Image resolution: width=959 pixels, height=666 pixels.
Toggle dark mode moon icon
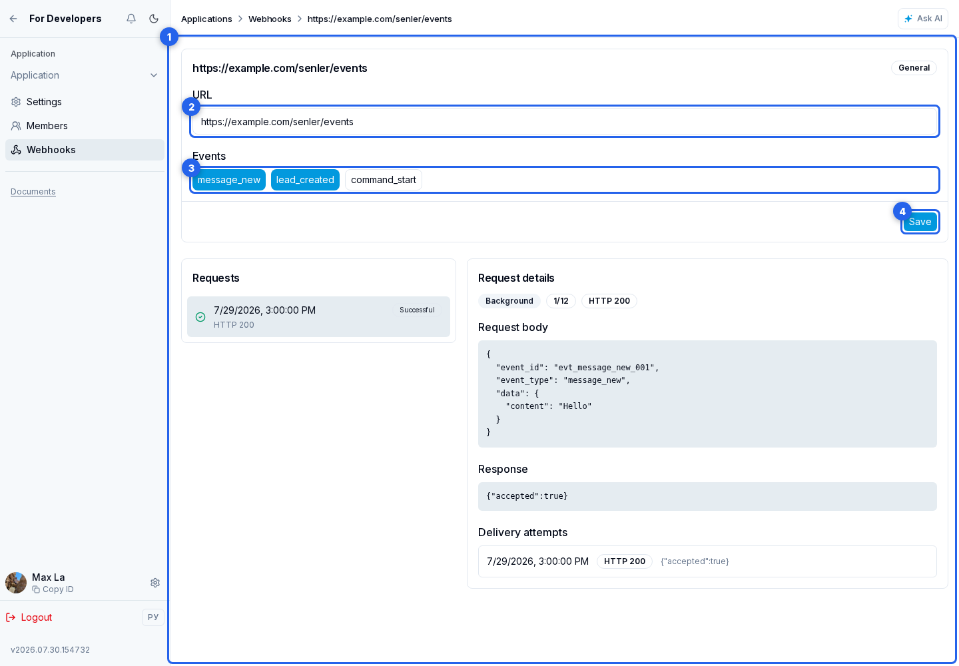pos(154,19)
